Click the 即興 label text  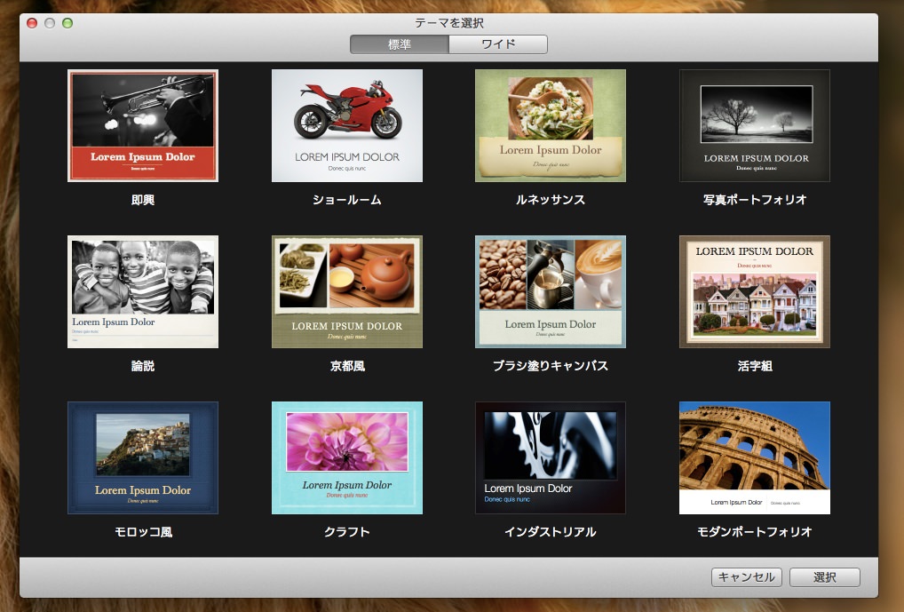point(142,200)
